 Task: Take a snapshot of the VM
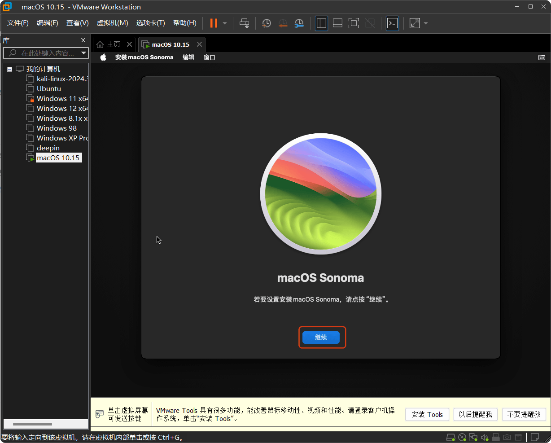coord(267,23)
